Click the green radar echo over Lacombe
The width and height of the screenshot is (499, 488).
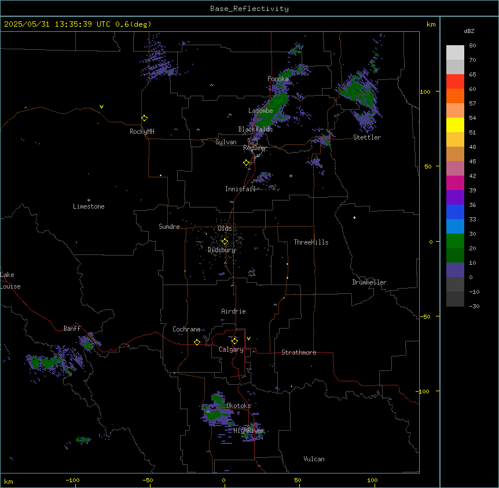(271, 110)
